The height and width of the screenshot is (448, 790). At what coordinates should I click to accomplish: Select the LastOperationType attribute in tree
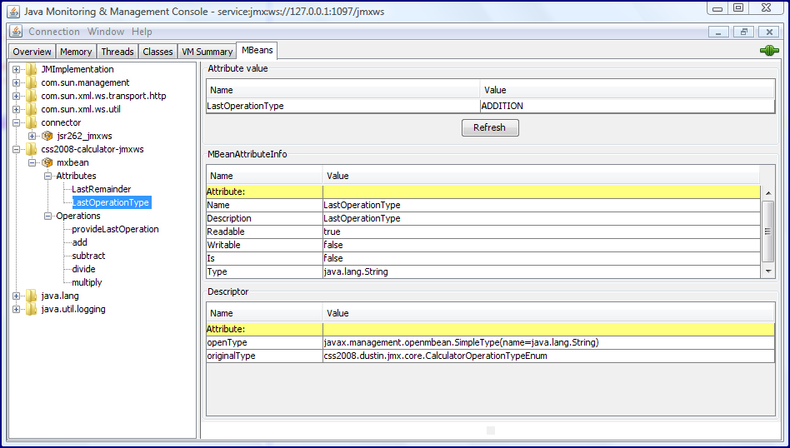point(112,202)
